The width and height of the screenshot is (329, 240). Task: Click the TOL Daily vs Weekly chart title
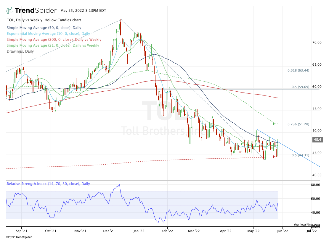pyautogui.click(x=44, y=20)
